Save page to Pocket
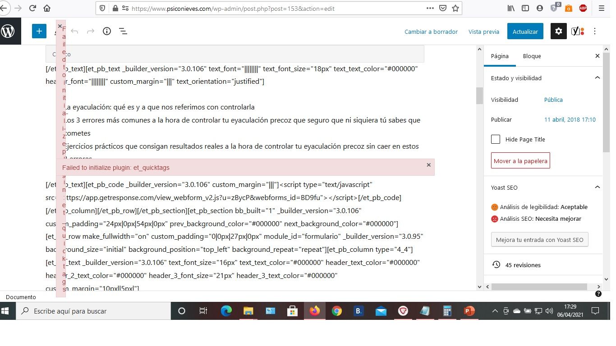616x346 pixels. (x=443, y=8)
